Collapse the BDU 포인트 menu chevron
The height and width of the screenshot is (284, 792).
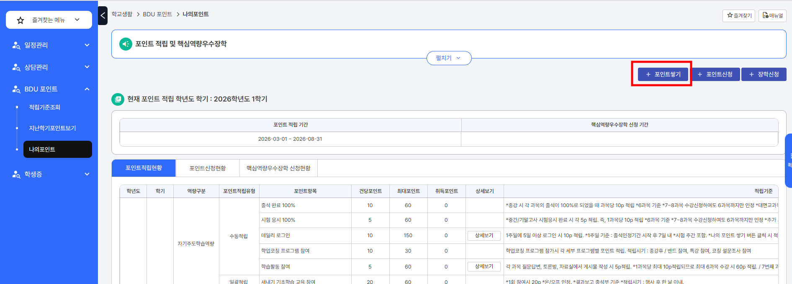87,89
